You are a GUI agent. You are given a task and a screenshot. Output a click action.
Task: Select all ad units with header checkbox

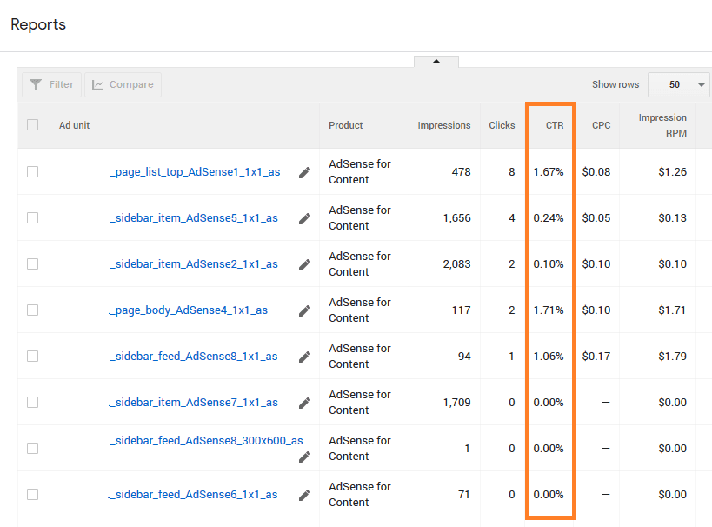pos(33,125)
